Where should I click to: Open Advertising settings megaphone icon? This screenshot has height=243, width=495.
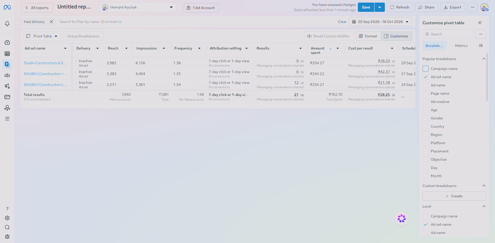pyautogui.click(x=7, y=86)
